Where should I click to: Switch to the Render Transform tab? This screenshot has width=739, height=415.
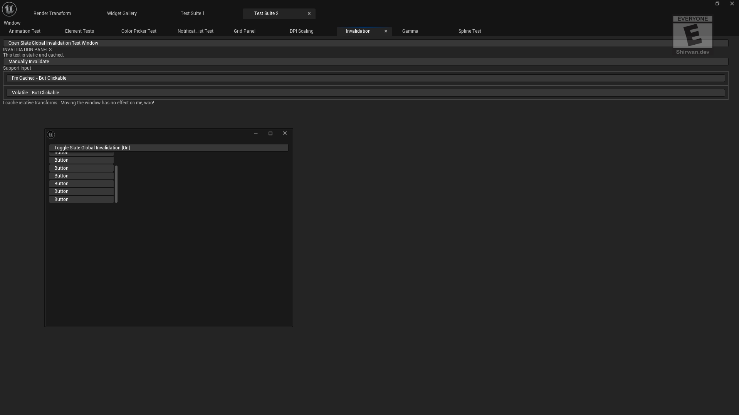(x=52, y=13)
